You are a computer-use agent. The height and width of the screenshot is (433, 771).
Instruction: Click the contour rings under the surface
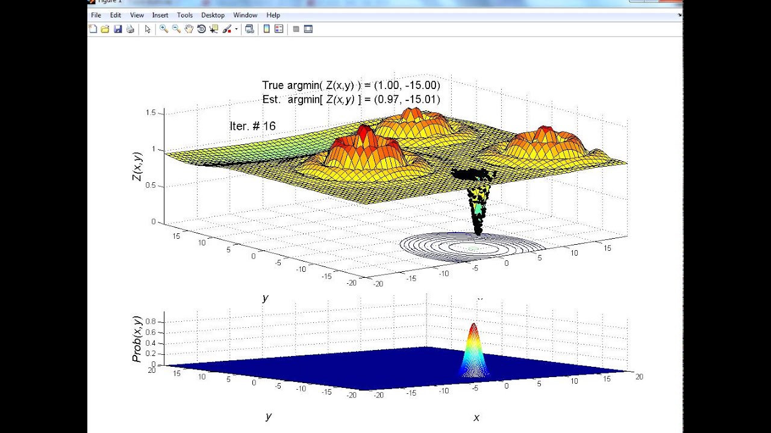click(x=473, y=247)
